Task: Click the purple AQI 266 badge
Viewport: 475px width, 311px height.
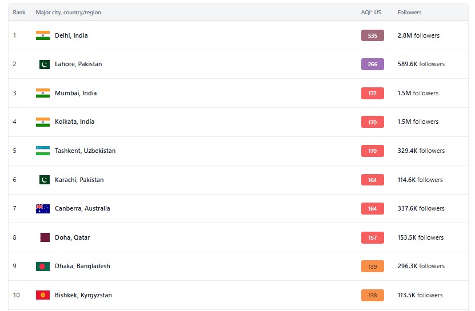Action: (372, 64)
